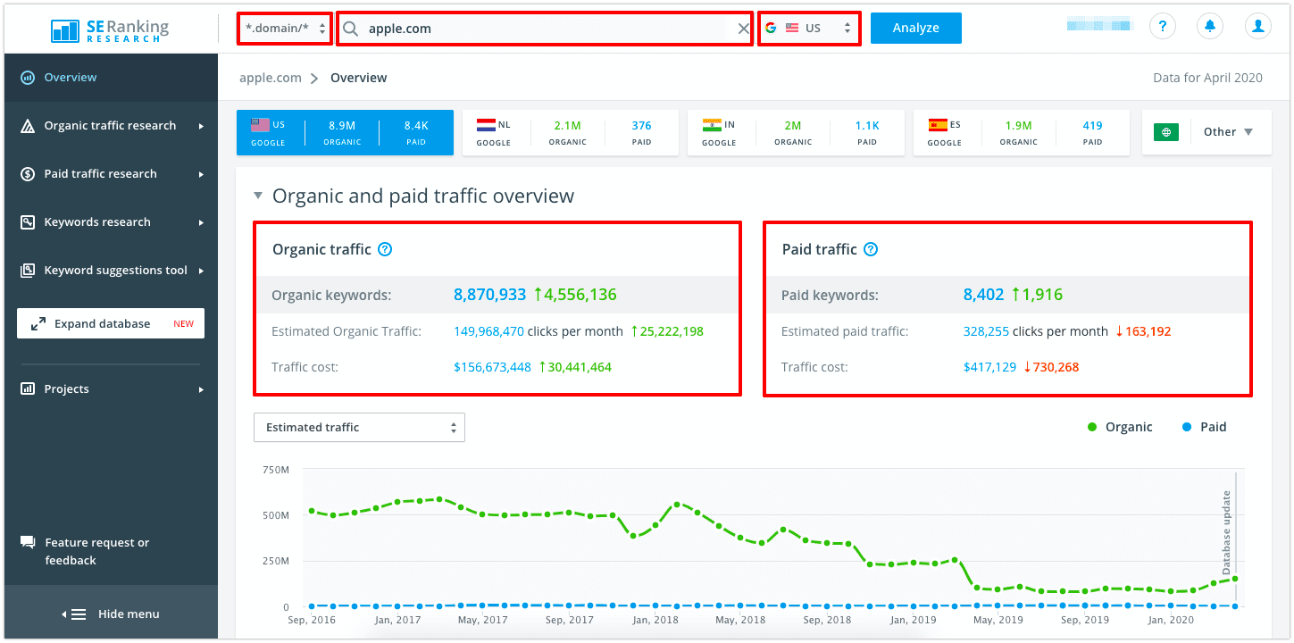Open the Estimated traffic chart dropdown
The height and width of the screenshot is (643, 1294).
point(359,428)
